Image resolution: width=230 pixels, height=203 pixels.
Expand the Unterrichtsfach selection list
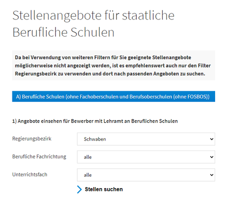(x=146, y=175)
